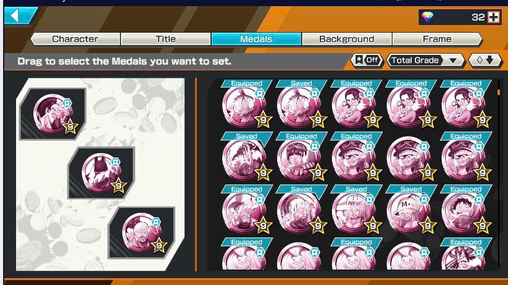Open the Title tab

[x=165, y=39]
